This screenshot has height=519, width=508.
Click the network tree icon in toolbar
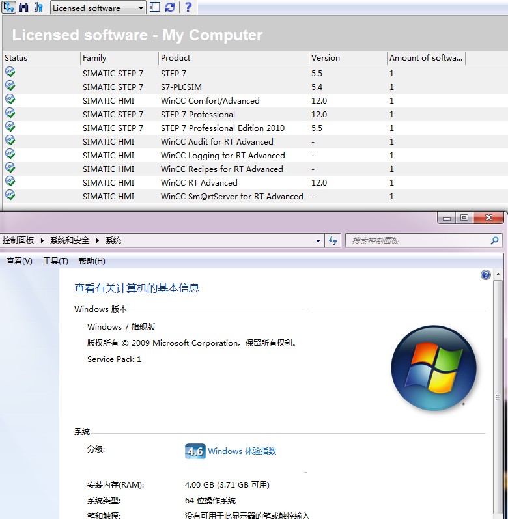(8, 7)
